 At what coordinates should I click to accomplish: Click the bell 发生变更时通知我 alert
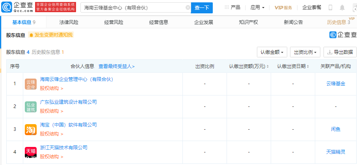coord(51,35)
